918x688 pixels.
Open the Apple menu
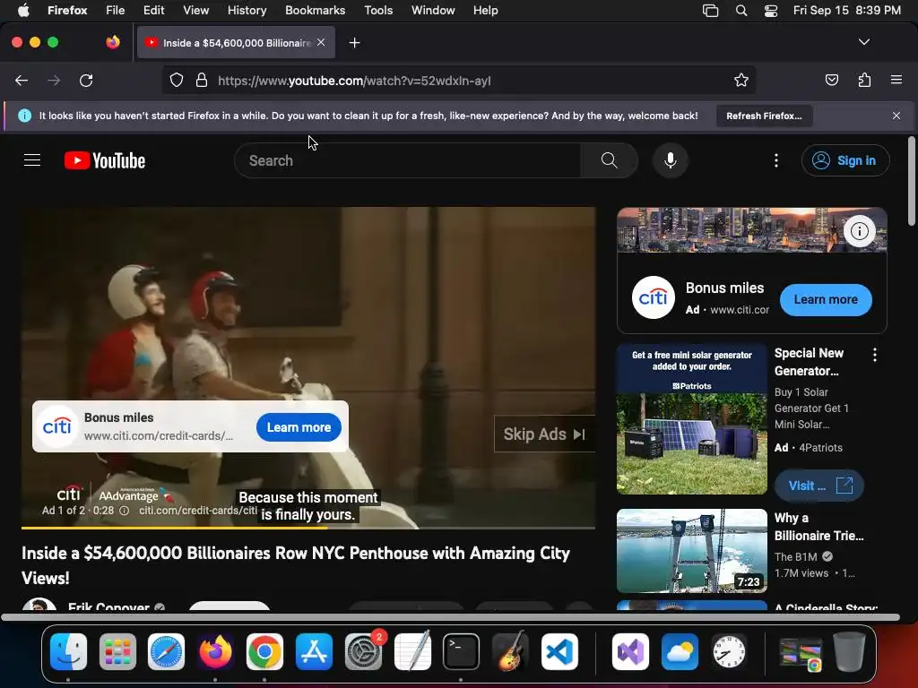(x=23, y=11)
